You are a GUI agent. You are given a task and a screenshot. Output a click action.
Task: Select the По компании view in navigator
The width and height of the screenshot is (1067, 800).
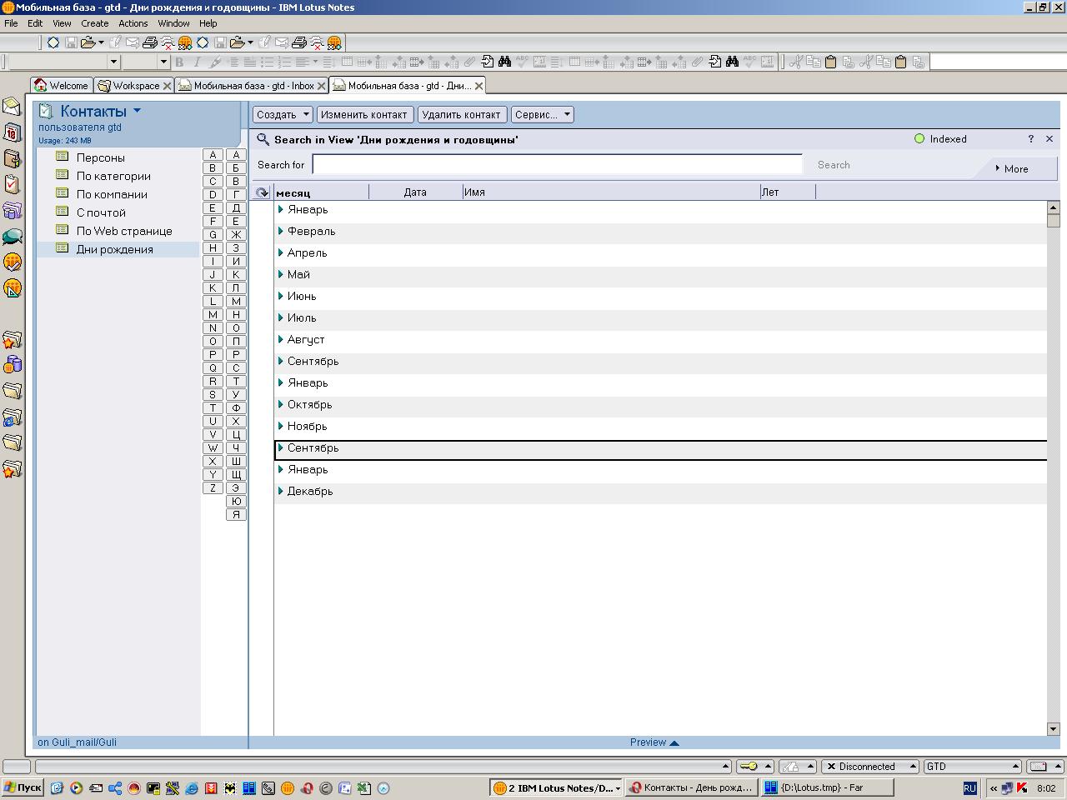(x=112, y=194)
